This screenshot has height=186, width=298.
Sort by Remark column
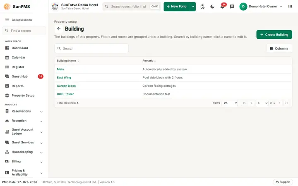[x=149, y=61]
